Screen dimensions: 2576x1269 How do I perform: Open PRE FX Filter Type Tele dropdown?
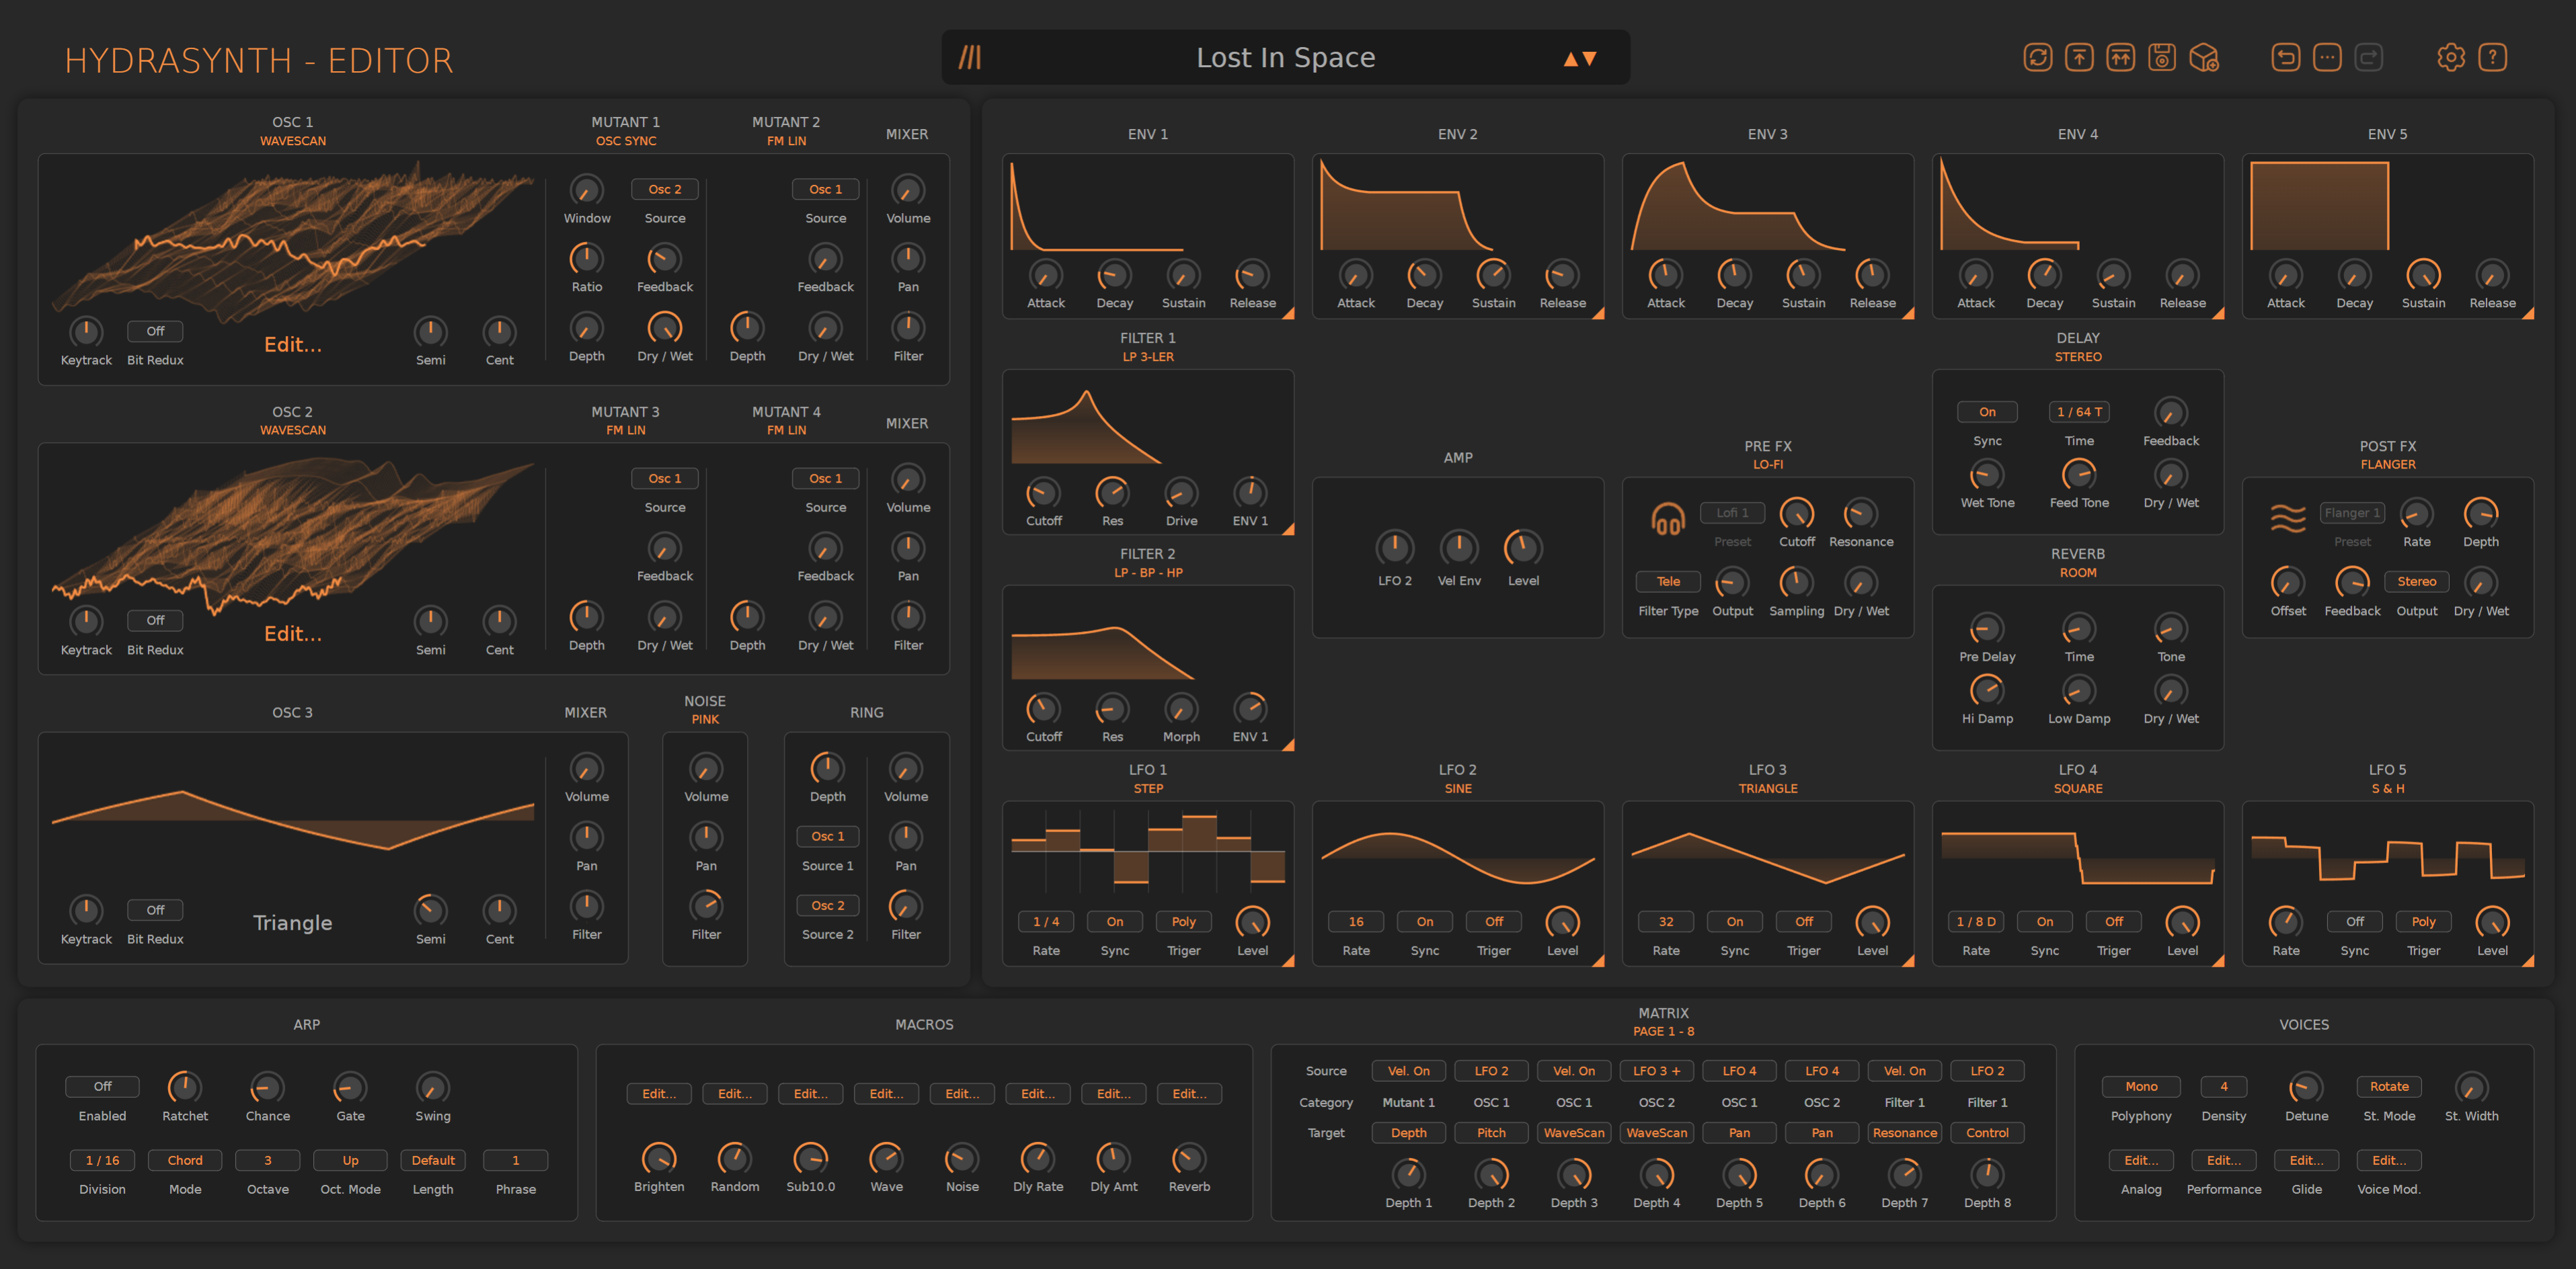[1668, 581]
